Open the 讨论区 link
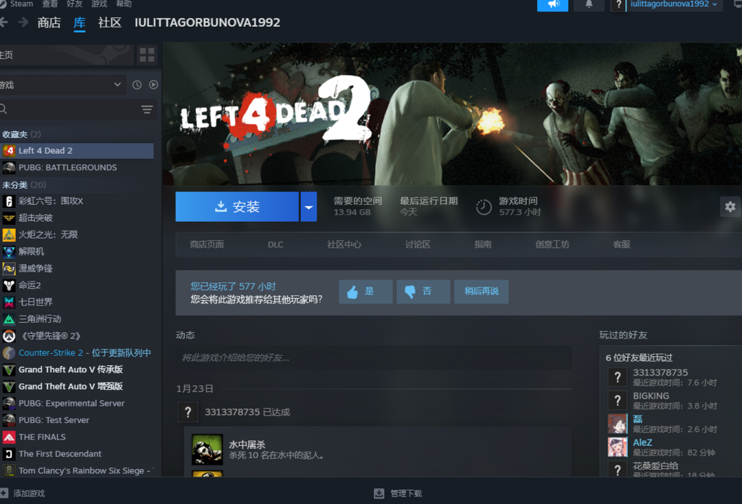This screenshot has width=742, height=504. 418,244
